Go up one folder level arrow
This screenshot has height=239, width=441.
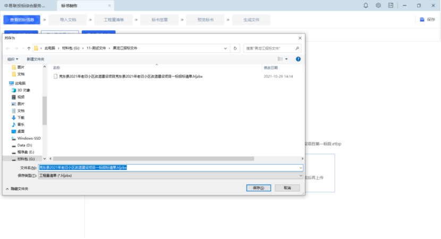click(29, 48)
